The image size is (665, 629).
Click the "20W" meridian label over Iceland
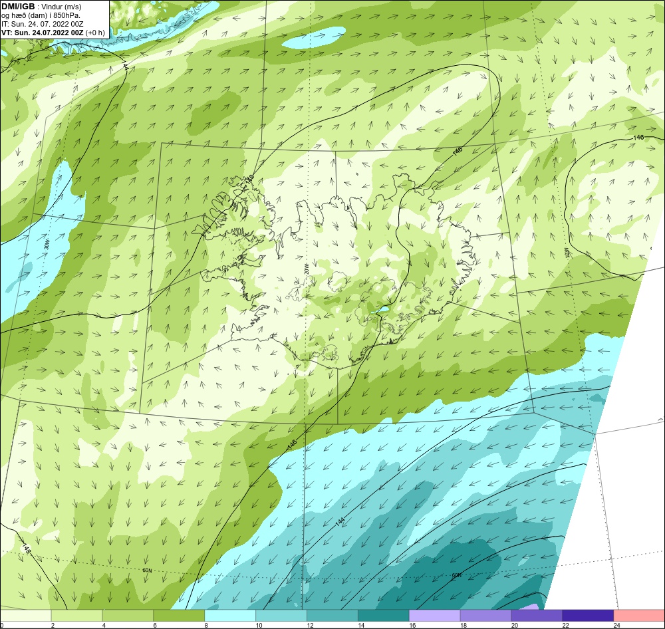(307, 269)
